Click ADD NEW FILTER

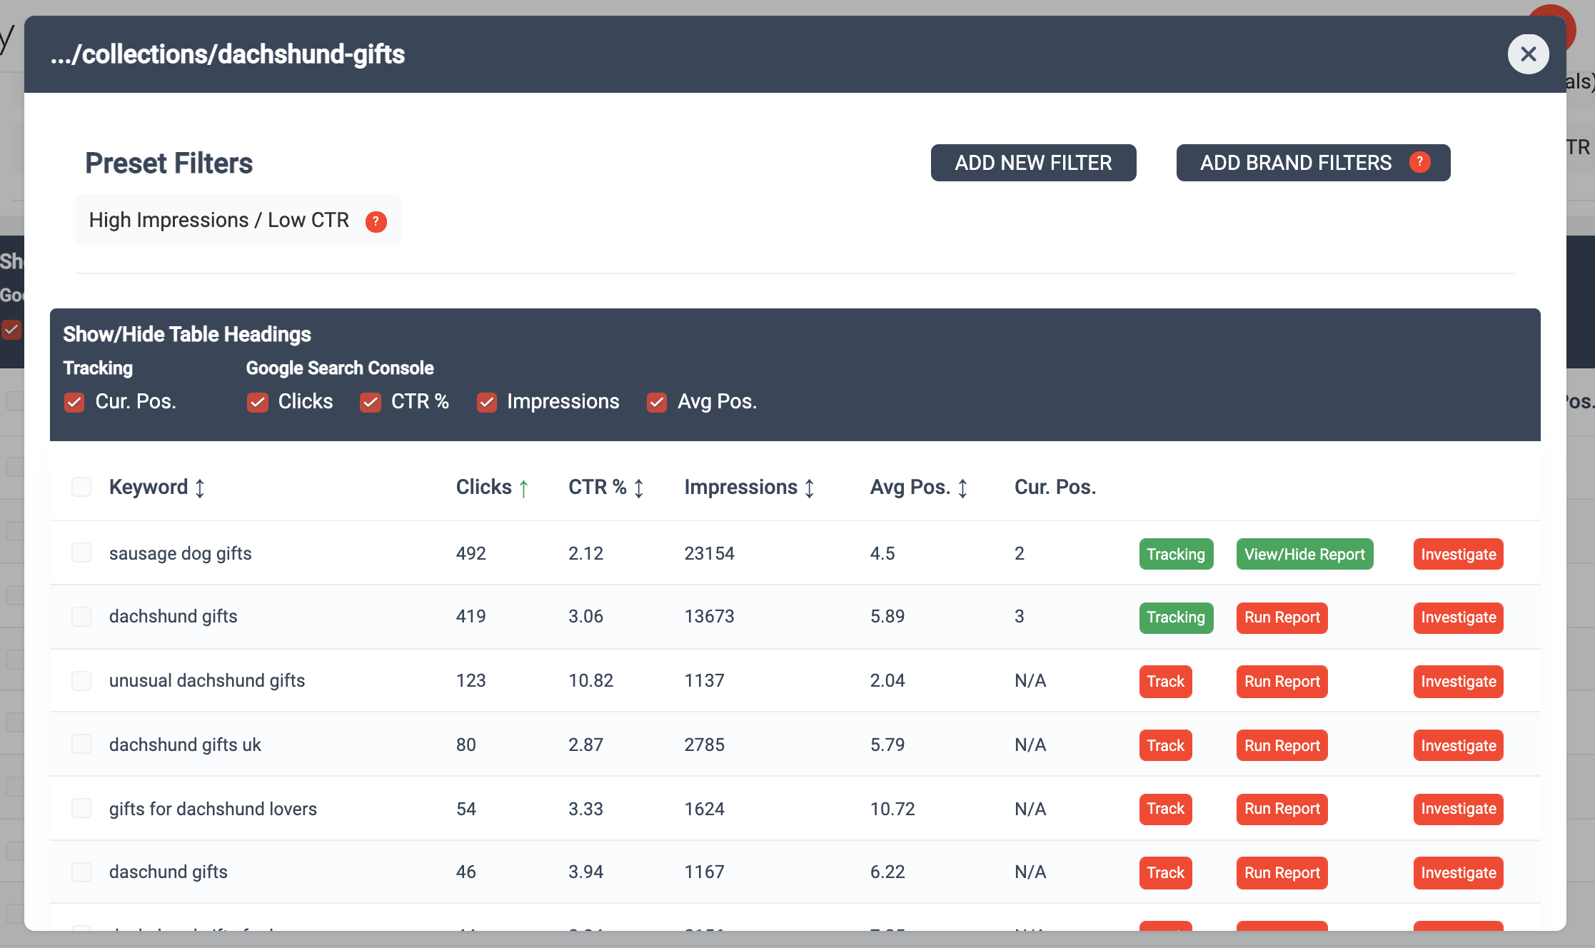click(x=1033, y=163)
